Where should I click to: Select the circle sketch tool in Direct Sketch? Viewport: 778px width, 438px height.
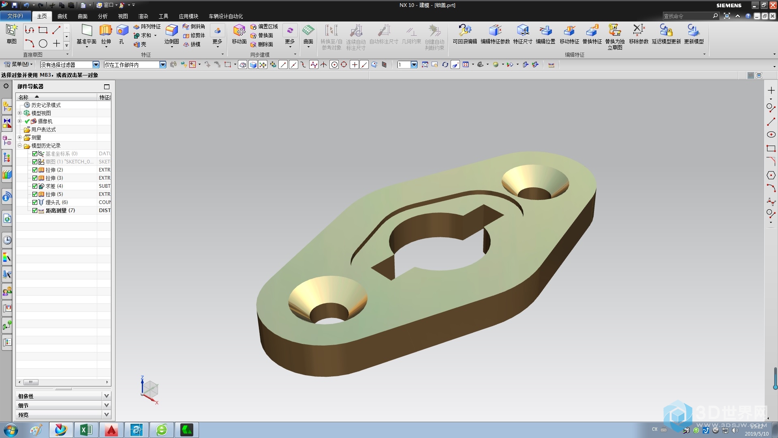click(43, 43)
